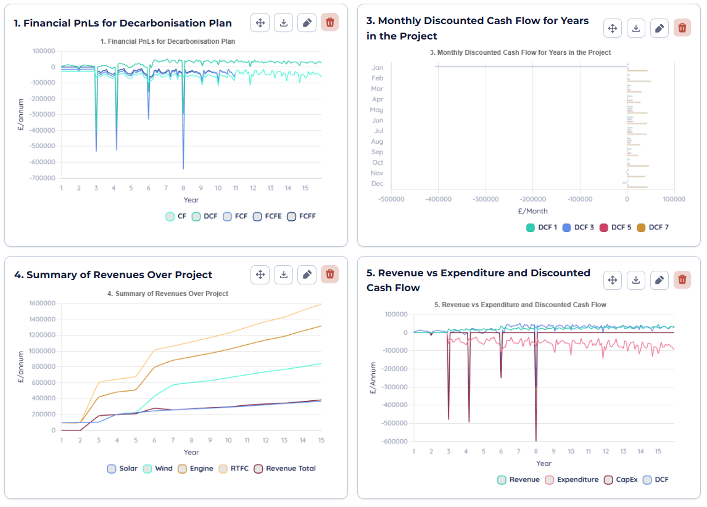Hide the Wind revenue series
The width and height of the screenshot is (707, 507).
(157, 469)
